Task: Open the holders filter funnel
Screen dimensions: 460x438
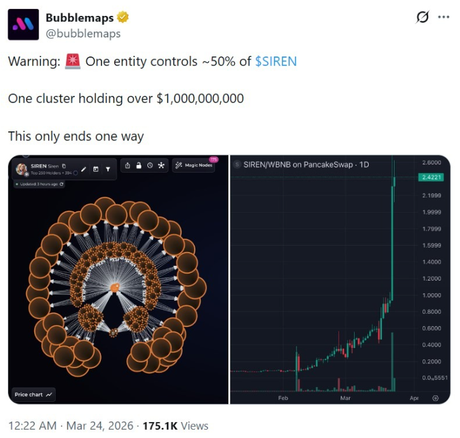Action: pyautogui.click(x=108, y=169)
